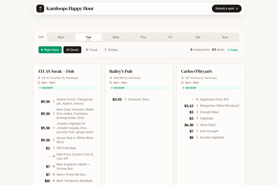
Task: Switch to the Sat day tab
Action: 198,37
